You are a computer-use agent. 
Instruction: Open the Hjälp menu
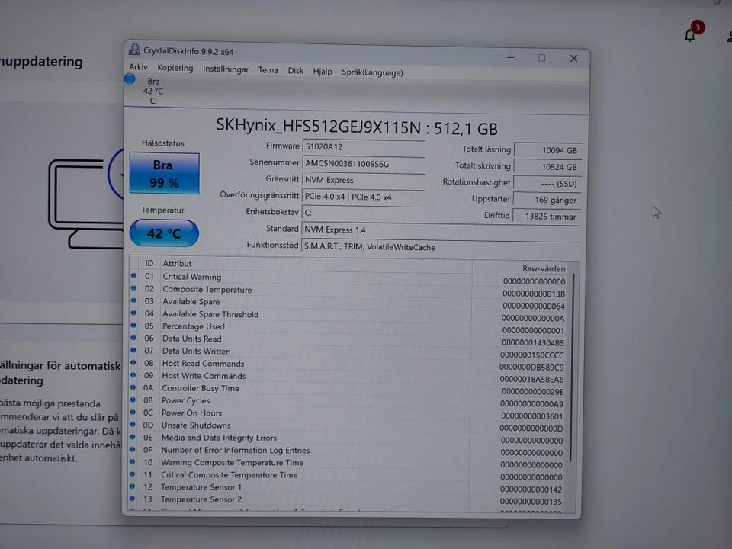[x=323, y=72]
